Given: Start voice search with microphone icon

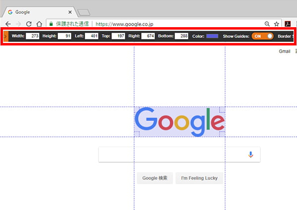Looking at the screenshot, I should (250, 155).
